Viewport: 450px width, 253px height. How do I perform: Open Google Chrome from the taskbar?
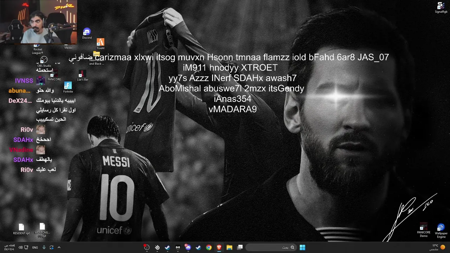tap(209, 247)
